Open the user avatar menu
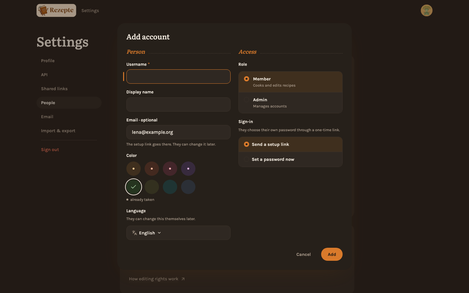This screenshot has width=469, height=293. [426, 10]
